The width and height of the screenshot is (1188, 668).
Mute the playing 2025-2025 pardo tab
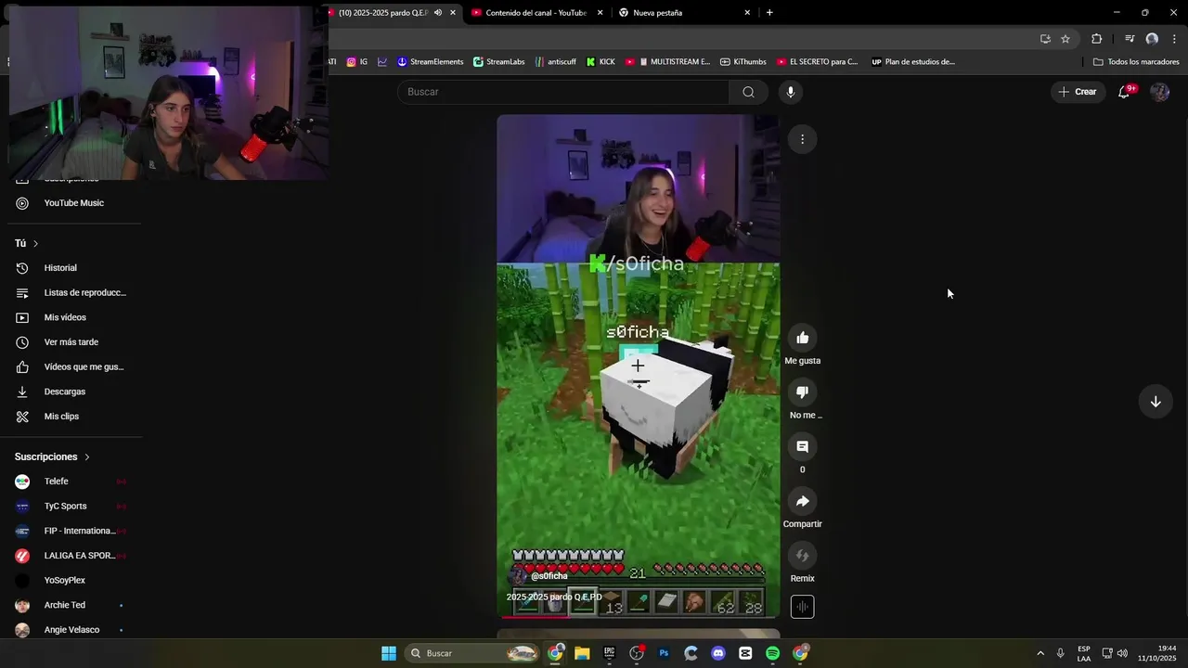click(x=438, y=13)
